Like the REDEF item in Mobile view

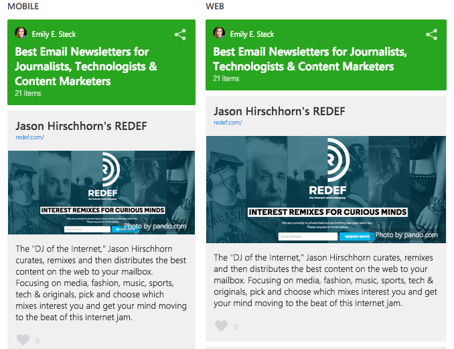pos(23,340)
